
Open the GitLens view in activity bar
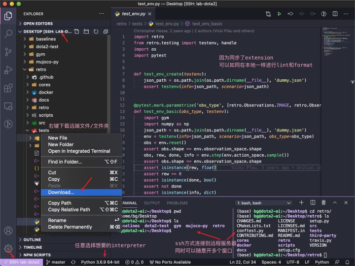(x=8, y=124)
